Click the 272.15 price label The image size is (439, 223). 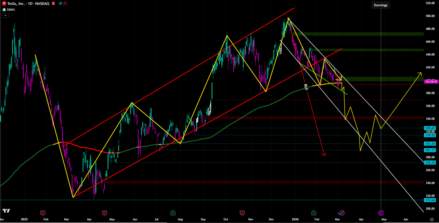[x=429, y=162]
